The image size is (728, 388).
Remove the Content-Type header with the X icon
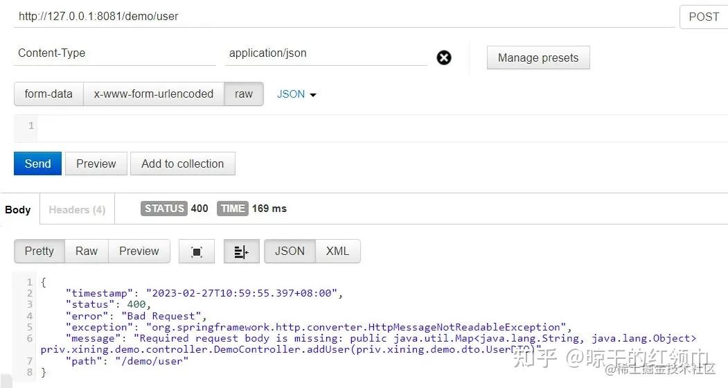point(444,58)
